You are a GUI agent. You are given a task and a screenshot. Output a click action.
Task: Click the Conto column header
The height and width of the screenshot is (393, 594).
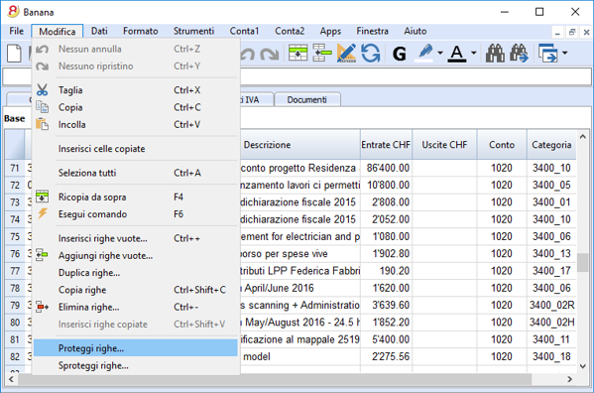(502, 145)
